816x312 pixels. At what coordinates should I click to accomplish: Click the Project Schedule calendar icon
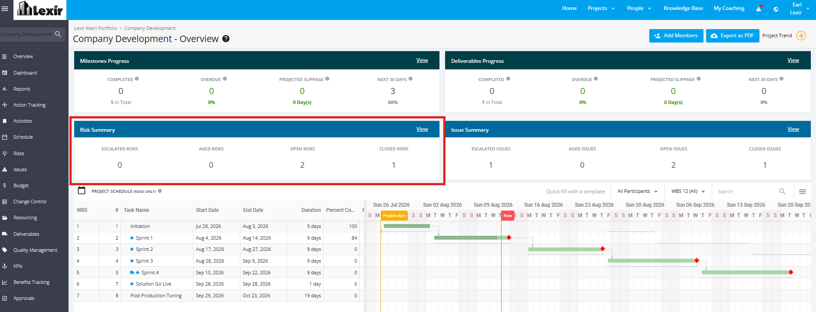[x=82, y=191]
